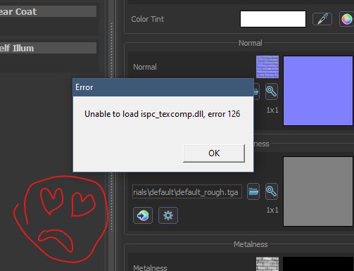Zoom the Normal texture with the magnifier icon
This screenshot has width=354, height=271.
(272, 92)
